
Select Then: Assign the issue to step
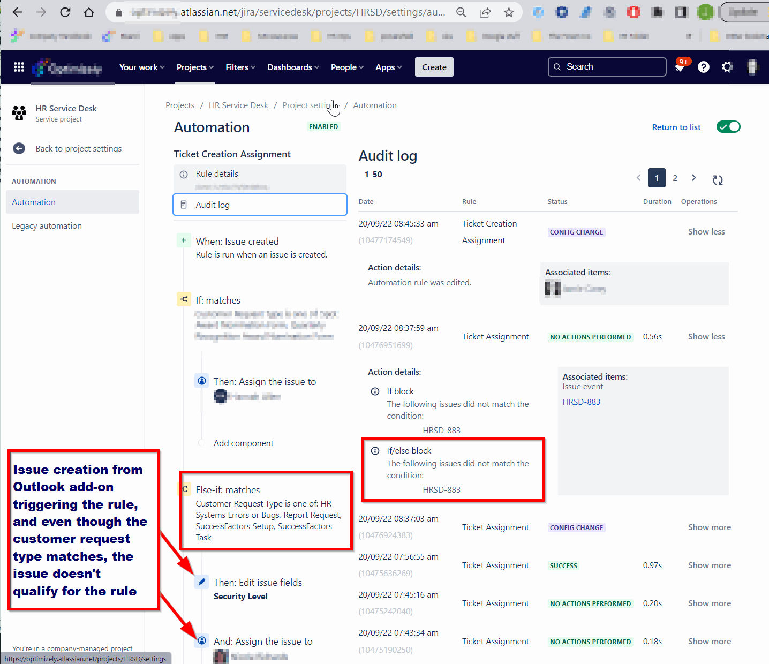tap(265, 381)
